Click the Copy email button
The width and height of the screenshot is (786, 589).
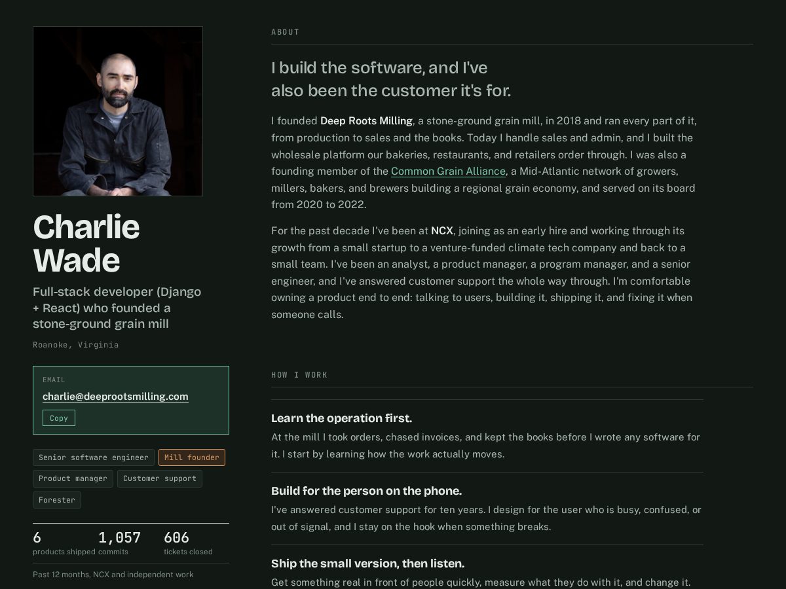coord(59,418)
